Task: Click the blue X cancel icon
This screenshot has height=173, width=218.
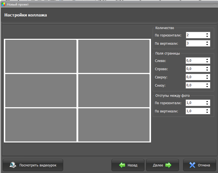Action: click(192, 165)
